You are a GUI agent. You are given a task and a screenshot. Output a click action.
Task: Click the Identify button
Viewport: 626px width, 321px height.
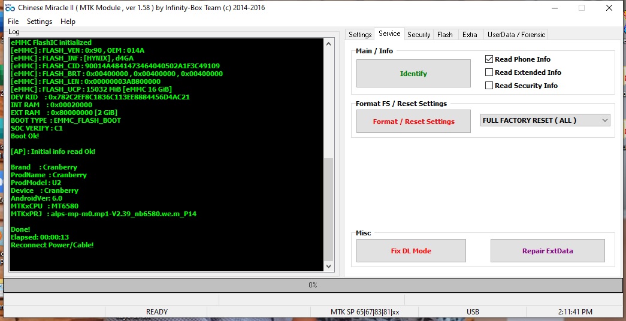point(413,74)
